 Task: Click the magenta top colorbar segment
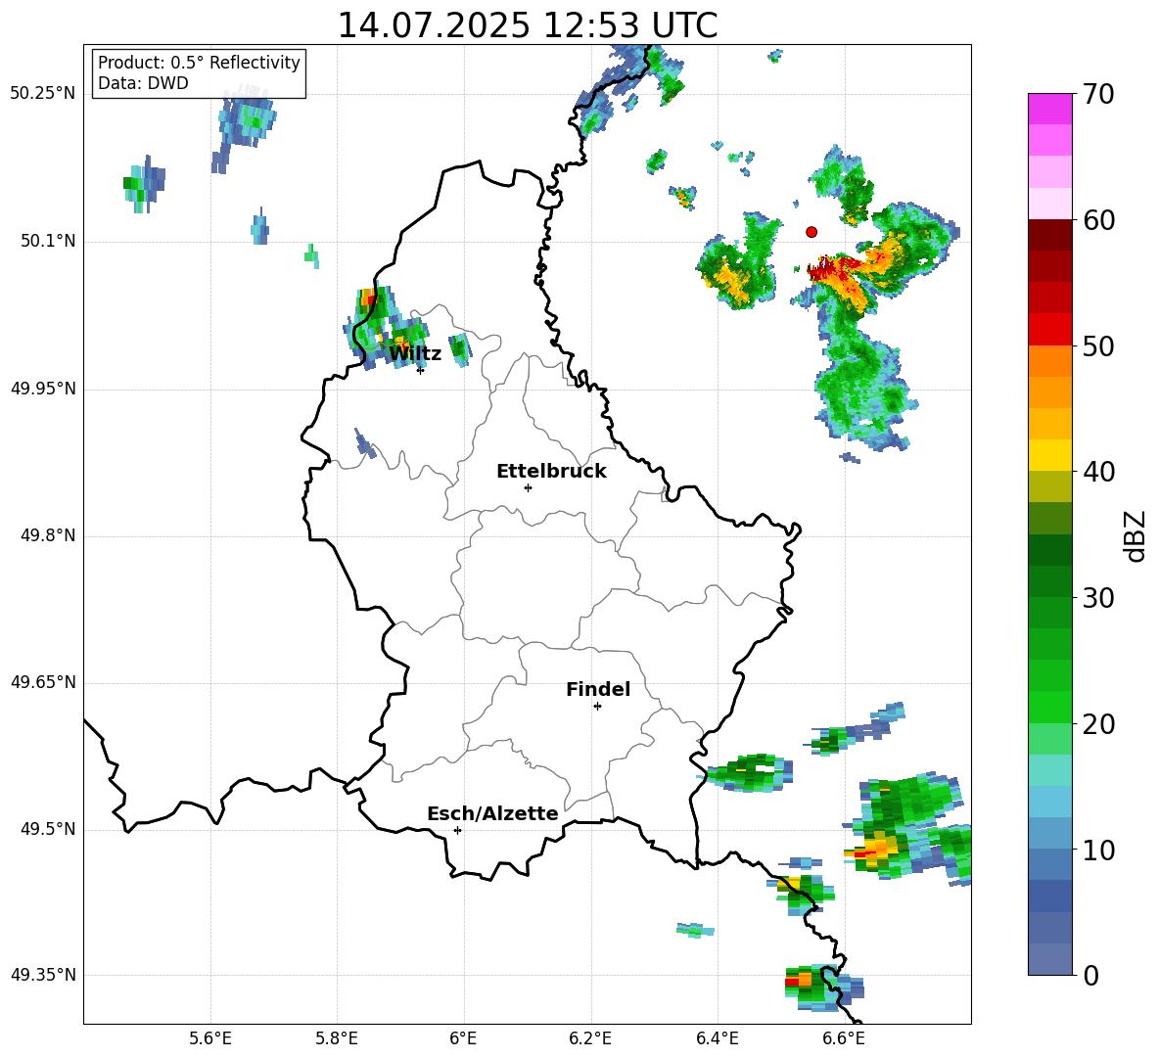click(1049, 109)
